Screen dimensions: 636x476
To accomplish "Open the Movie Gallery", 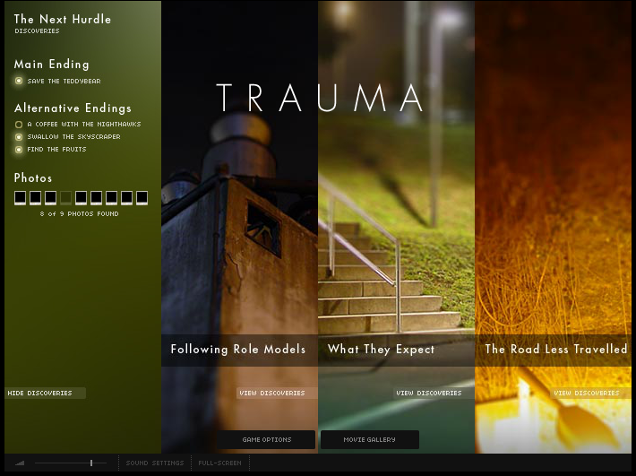I will coord(369,440).
